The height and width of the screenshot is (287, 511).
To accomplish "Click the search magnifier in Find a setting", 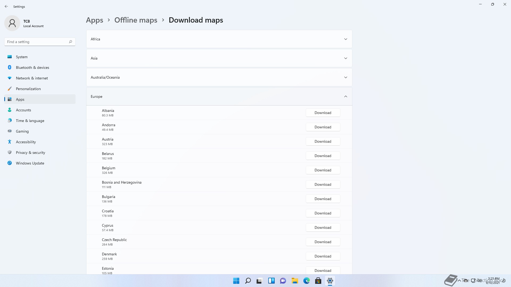I will [x=71, y=42].
